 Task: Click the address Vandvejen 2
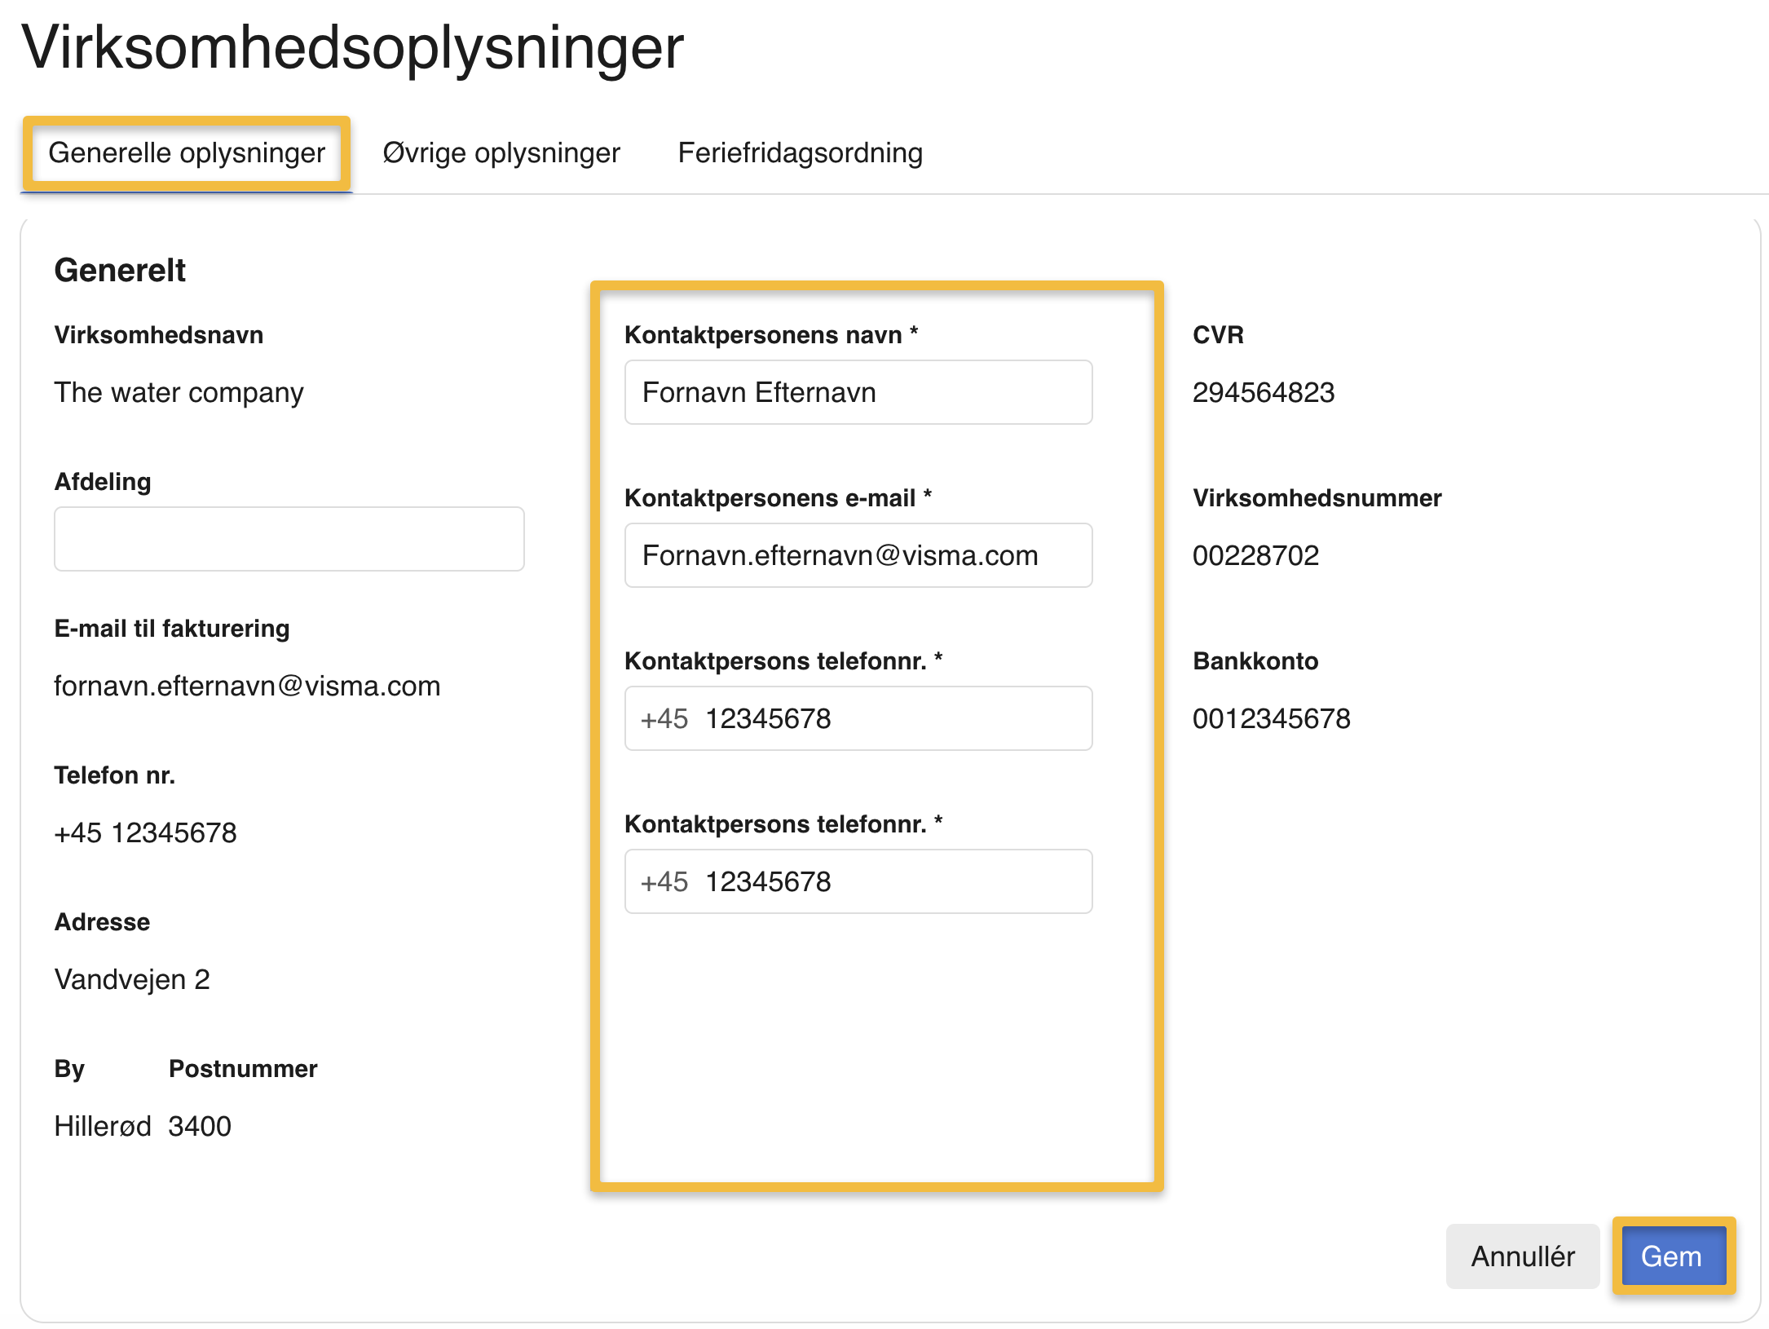click(x=132, y=979)
